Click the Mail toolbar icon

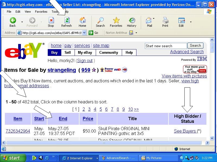(149, 22)
